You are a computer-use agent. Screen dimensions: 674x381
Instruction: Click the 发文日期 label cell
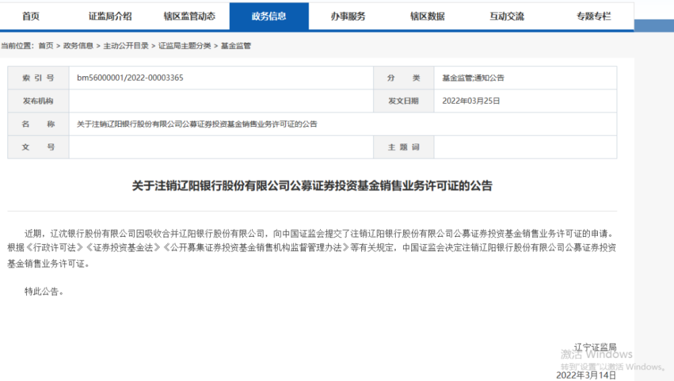point(404,101)
